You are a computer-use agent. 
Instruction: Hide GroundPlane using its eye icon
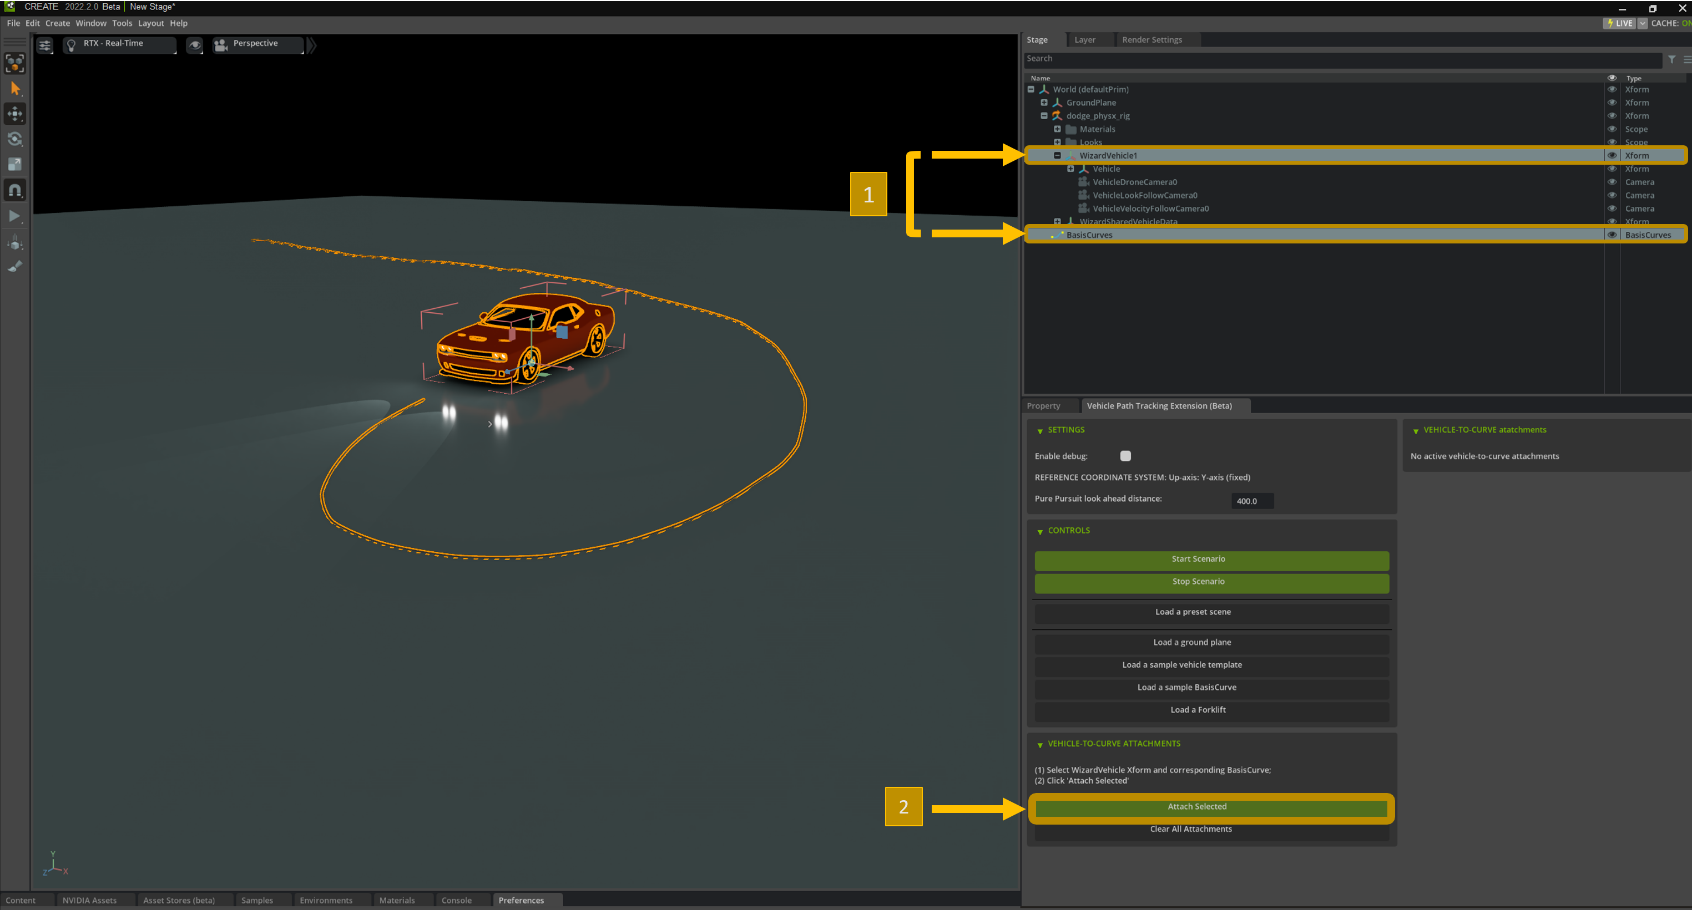1611,103
